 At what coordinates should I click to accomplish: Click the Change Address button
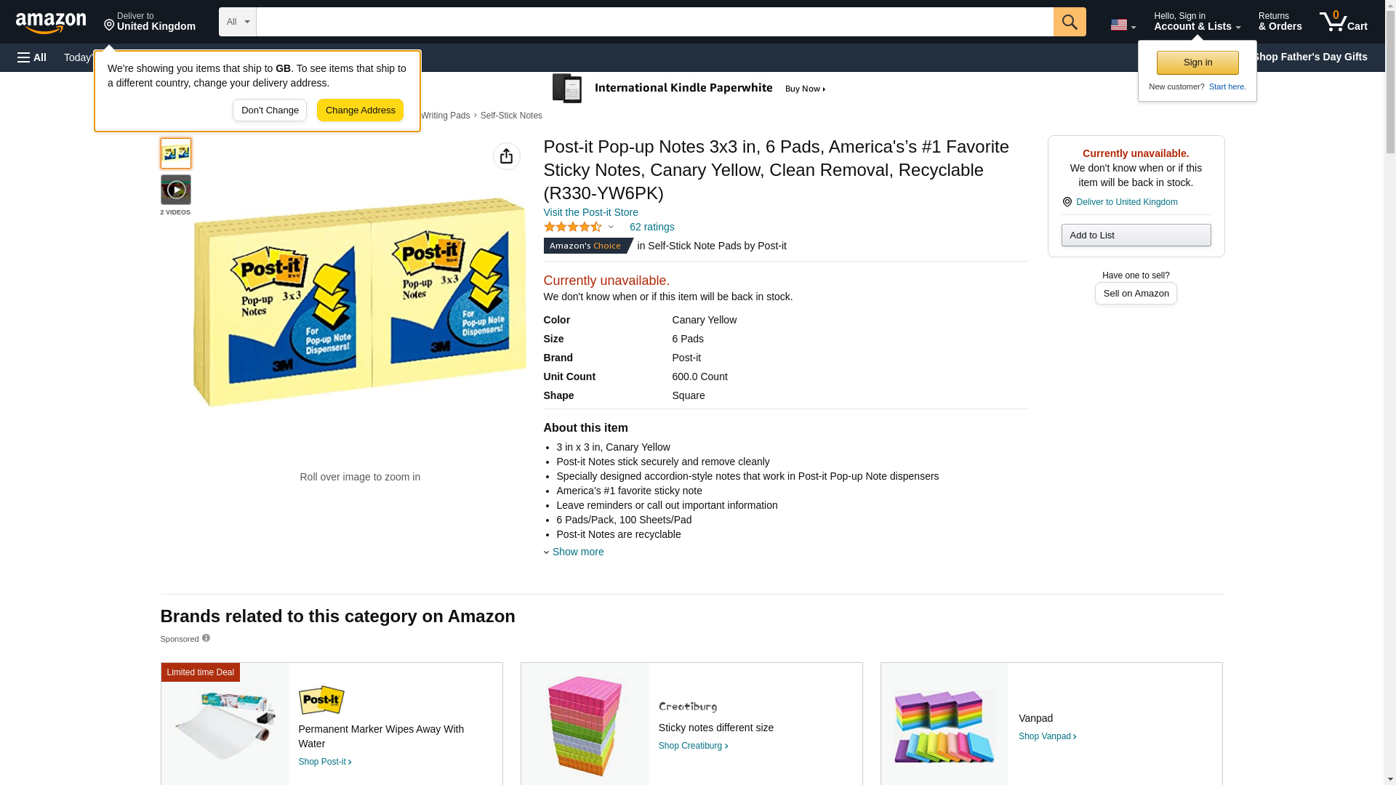[360, 110]
